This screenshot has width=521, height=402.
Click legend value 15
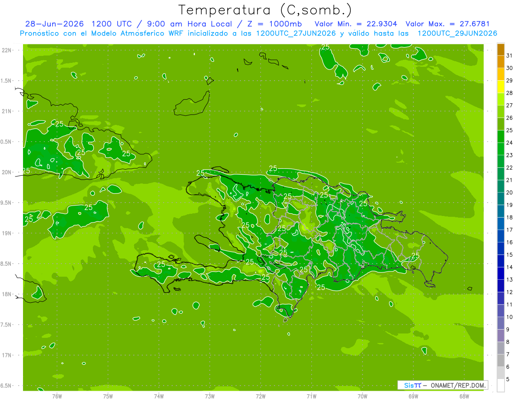(510, 255)
